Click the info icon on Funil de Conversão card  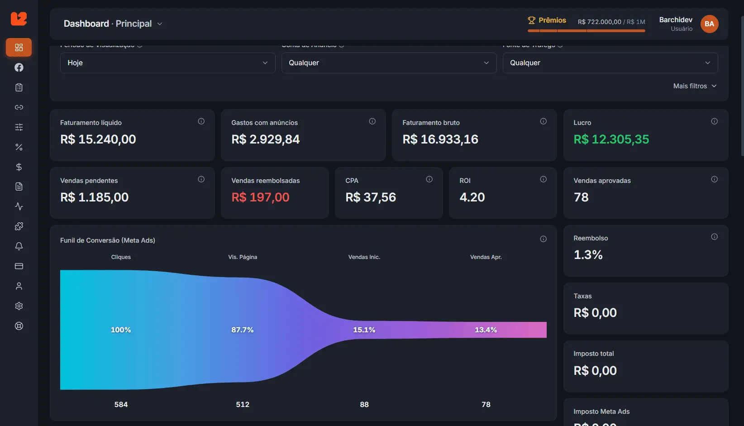(x=543, y=239)
